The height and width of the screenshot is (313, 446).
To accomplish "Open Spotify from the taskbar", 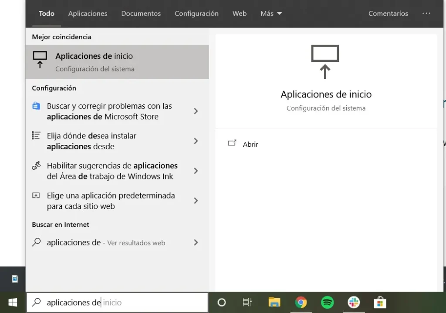I will pos(328,302).
